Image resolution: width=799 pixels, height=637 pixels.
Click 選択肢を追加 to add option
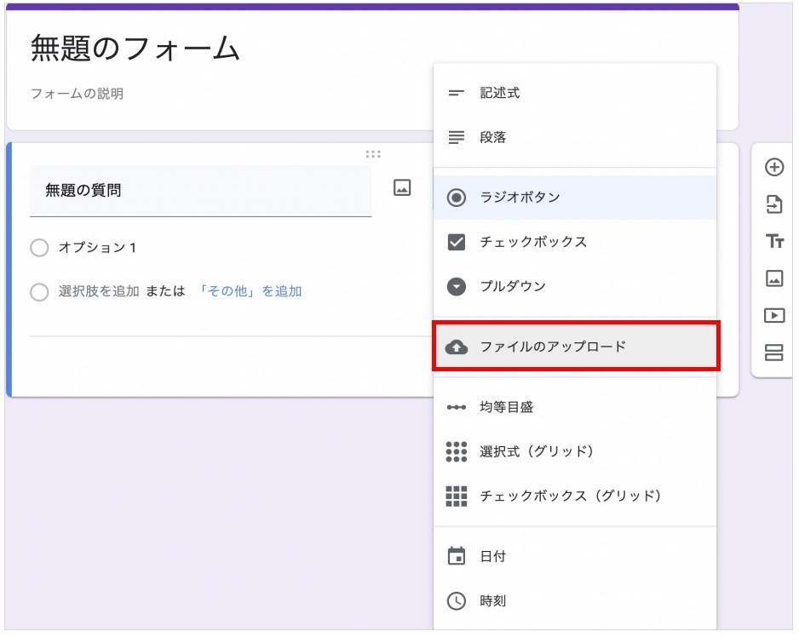click(99, 291)
